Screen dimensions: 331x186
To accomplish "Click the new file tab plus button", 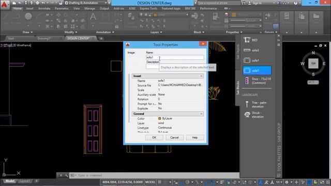I will coord(101,38).
